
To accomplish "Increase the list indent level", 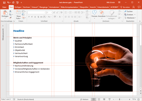I will [x=79, y=12].
